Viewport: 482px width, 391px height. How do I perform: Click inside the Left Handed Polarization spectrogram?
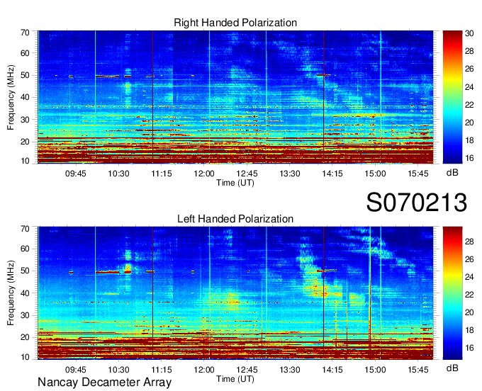(x=235, y=293)
